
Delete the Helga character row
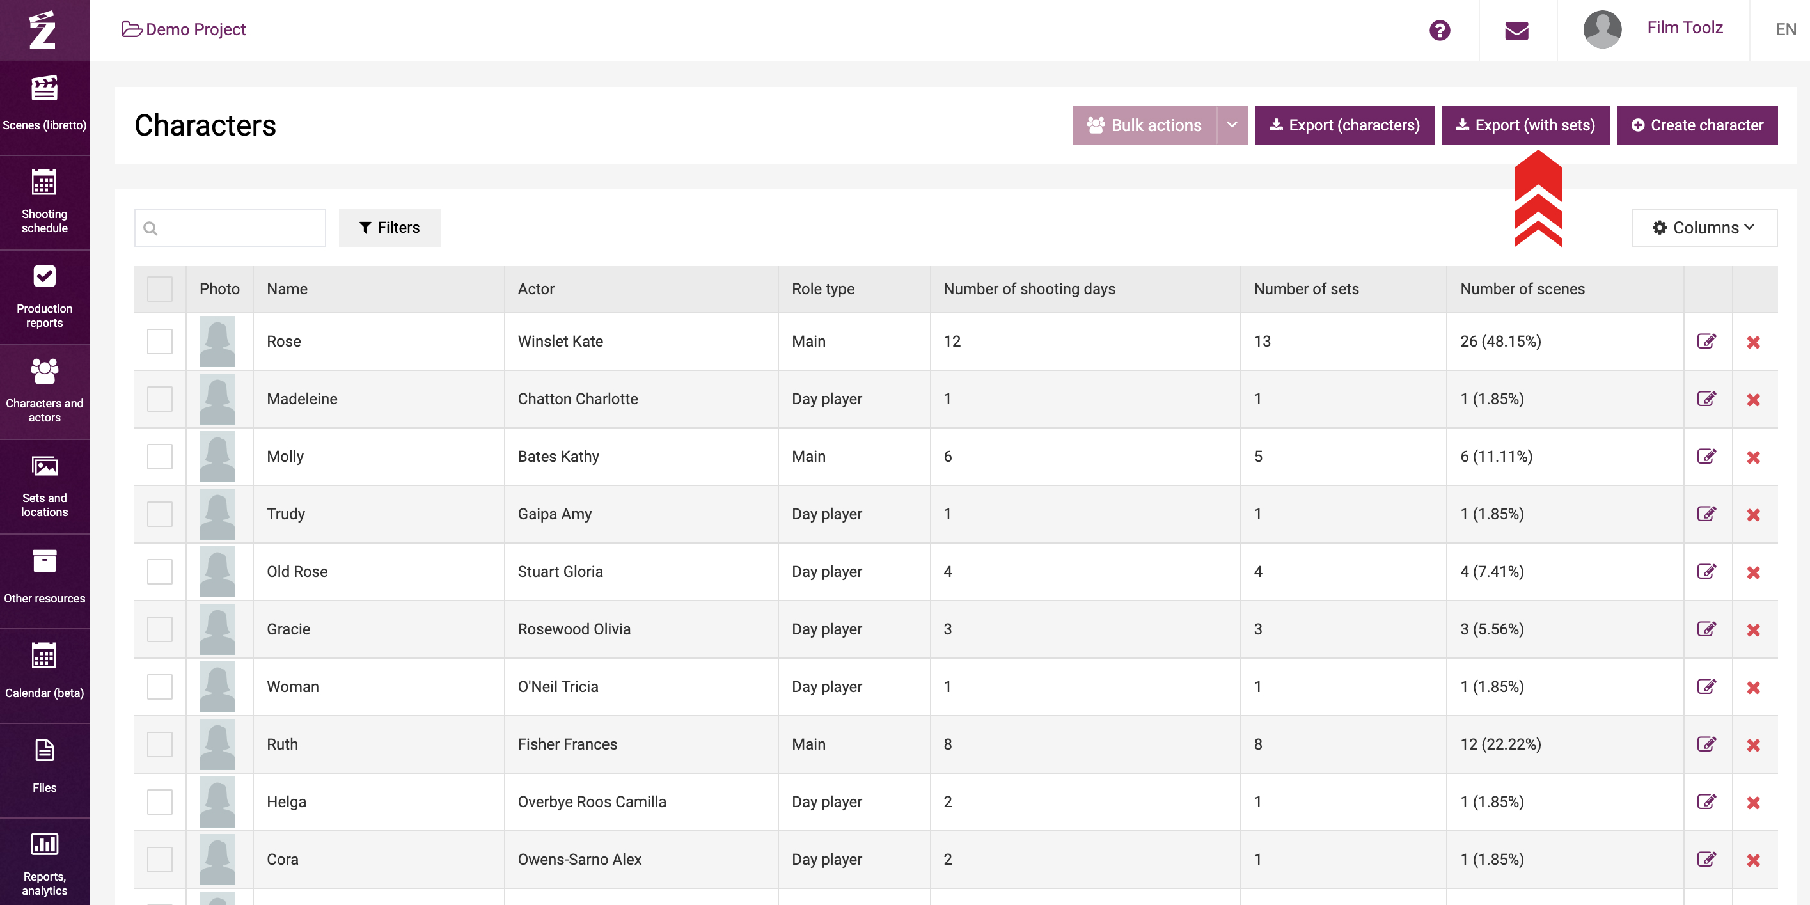(1753, 803)
